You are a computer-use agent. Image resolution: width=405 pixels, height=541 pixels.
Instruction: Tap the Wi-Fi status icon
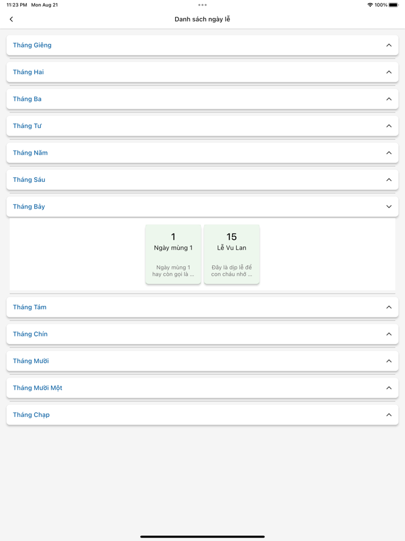click(370, 5)
